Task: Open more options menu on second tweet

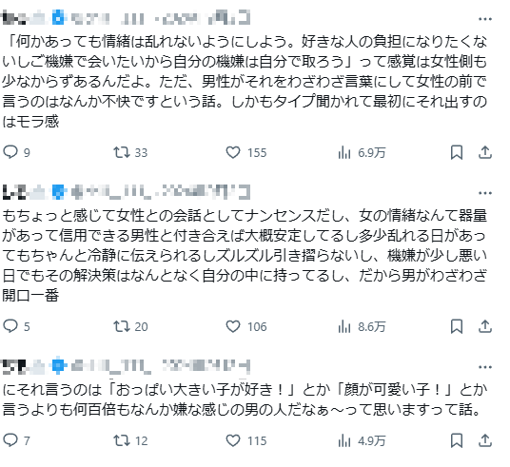Action: [485, 193]
